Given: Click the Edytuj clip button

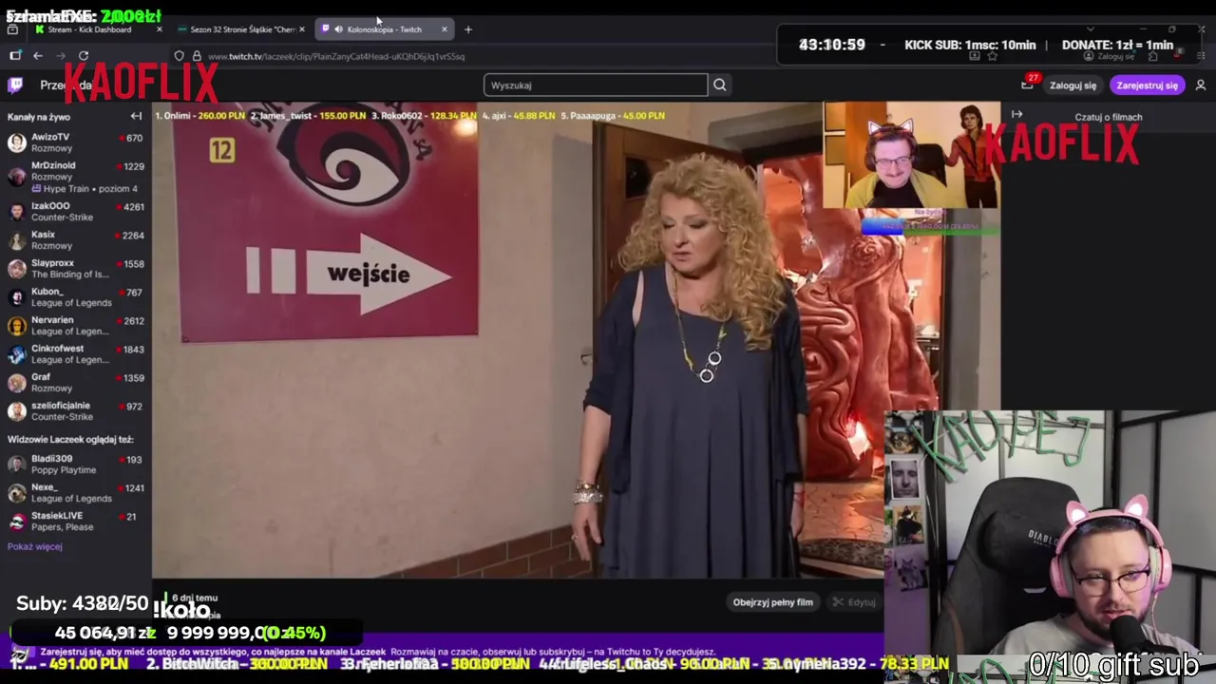Looking at the screenshot, I should pos(853,602).
